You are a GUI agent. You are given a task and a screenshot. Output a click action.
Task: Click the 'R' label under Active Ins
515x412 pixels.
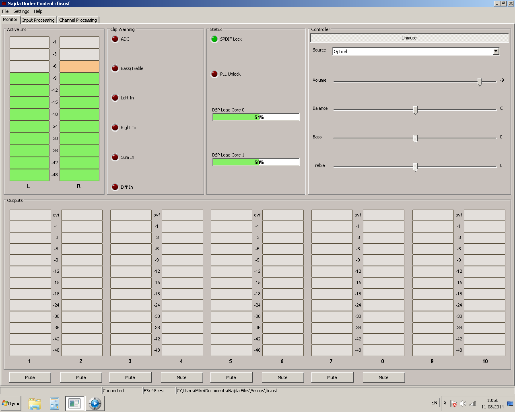click(x=78, y=186)
